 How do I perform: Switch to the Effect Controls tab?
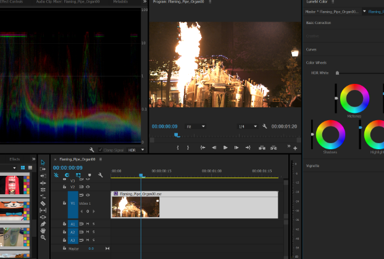click(x=11, y=2)
